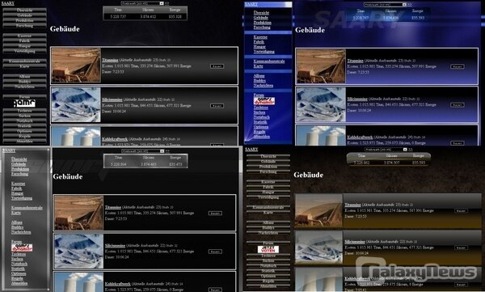Open Übersicht menu button in black skin
This screenshot has height=292, width=485.
[x=24, y=10]
